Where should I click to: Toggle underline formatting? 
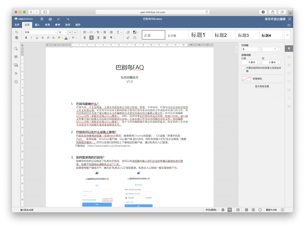click(37, 38)
